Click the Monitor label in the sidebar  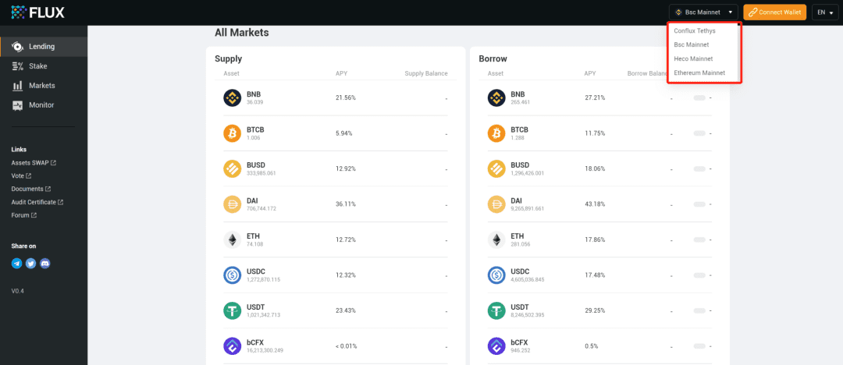pos(41,105)
